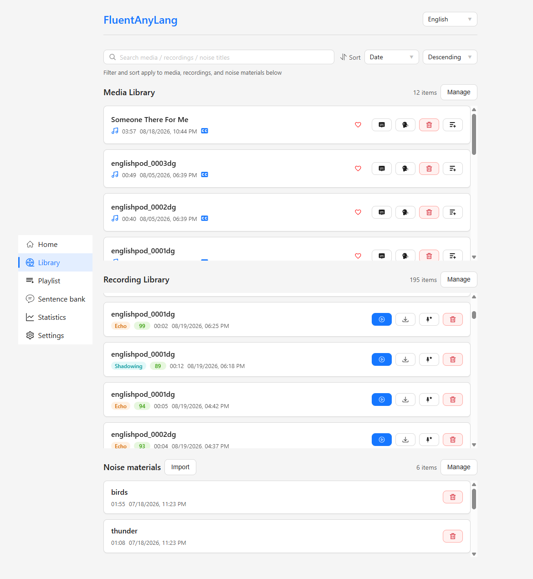Open subtitles for Someone There For Me
Viewport: 533px width, 579px height.
point(382,125)
